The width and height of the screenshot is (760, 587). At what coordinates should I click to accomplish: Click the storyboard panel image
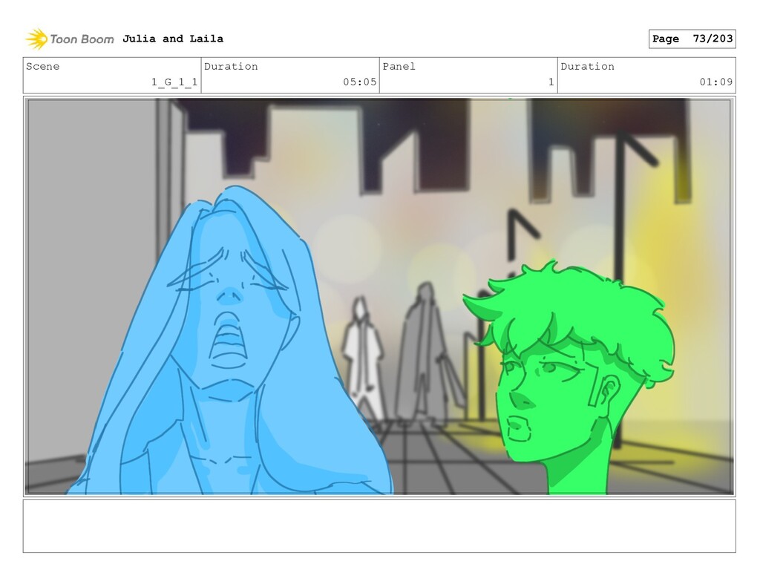379,296
